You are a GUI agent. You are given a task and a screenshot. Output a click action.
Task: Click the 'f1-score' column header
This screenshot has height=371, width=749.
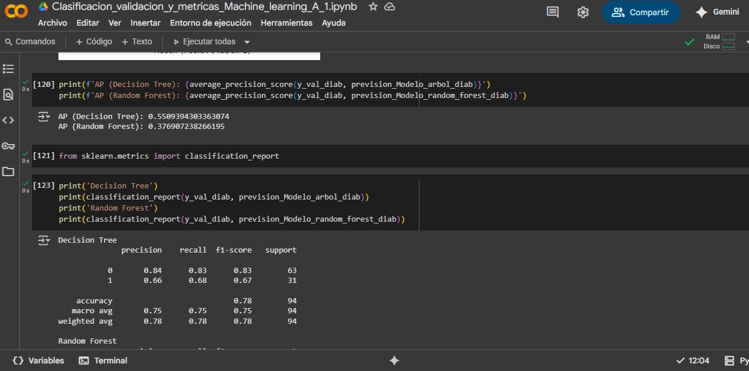click(x=234, y=250)
